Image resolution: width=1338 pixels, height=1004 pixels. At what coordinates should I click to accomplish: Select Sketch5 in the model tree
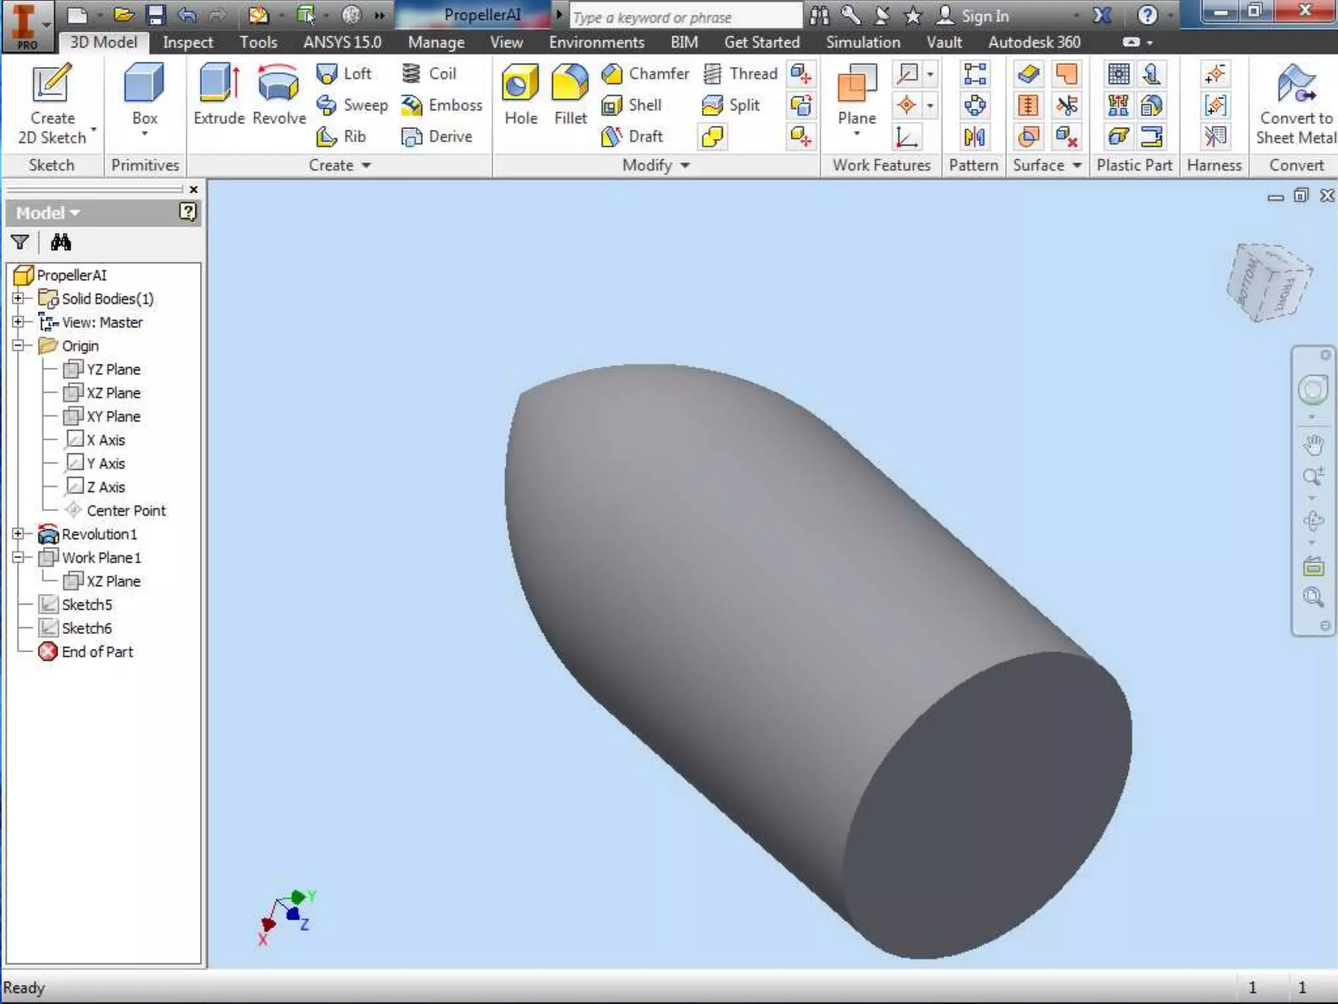[x=86, y=605]
